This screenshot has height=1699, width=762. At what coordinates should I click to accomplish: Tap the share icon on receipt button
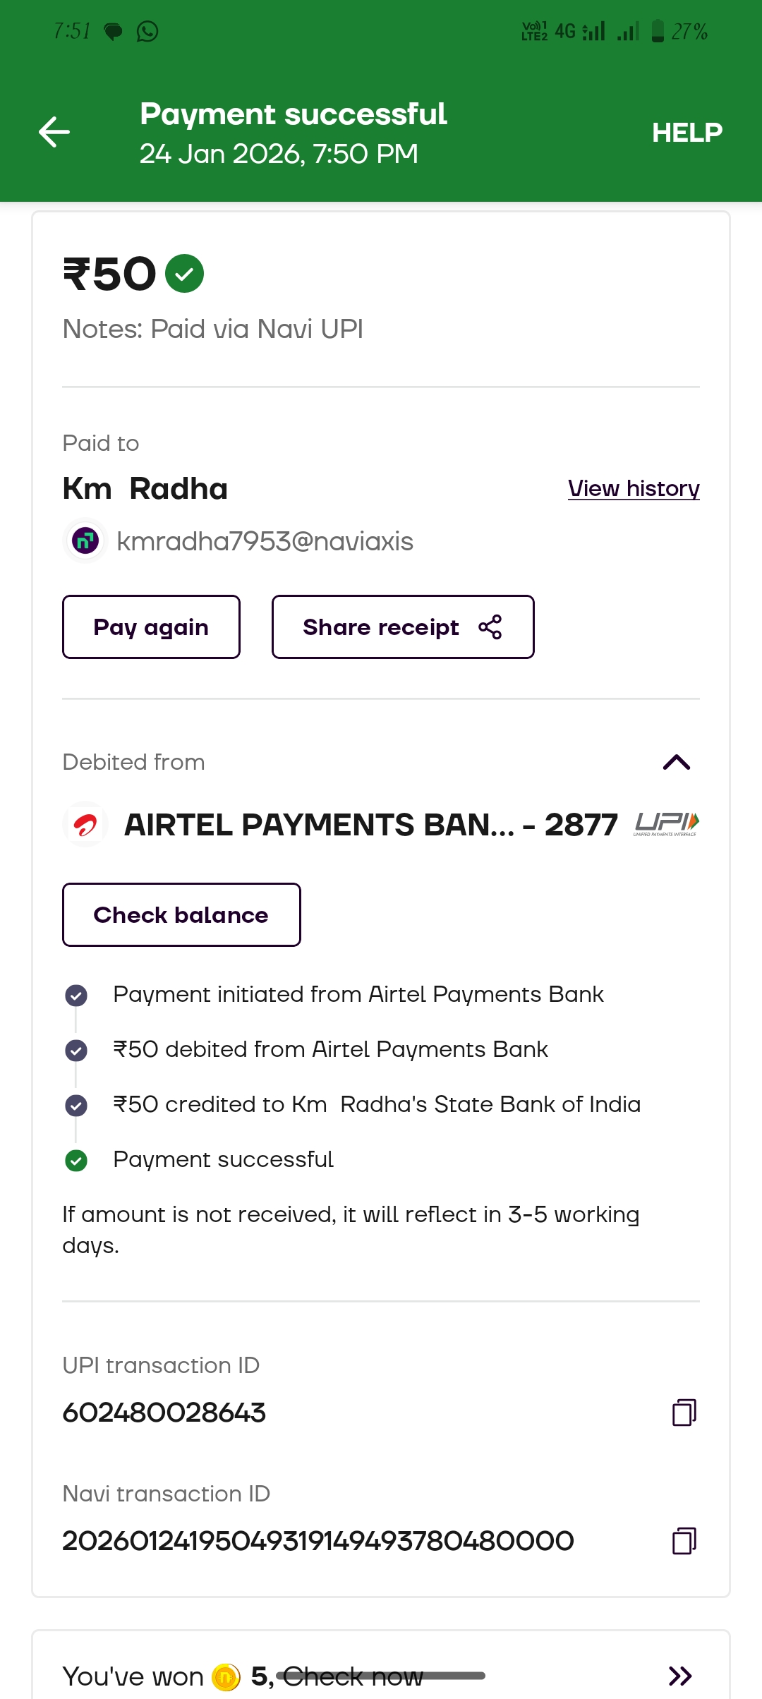490,627
